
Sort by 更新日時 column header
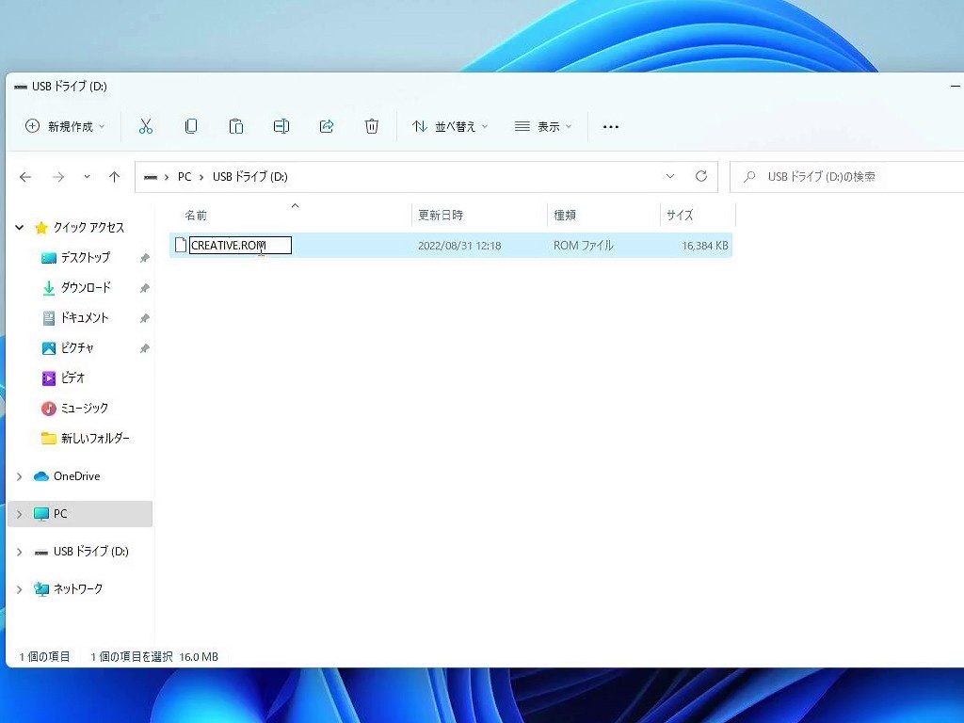coord(441,216)
